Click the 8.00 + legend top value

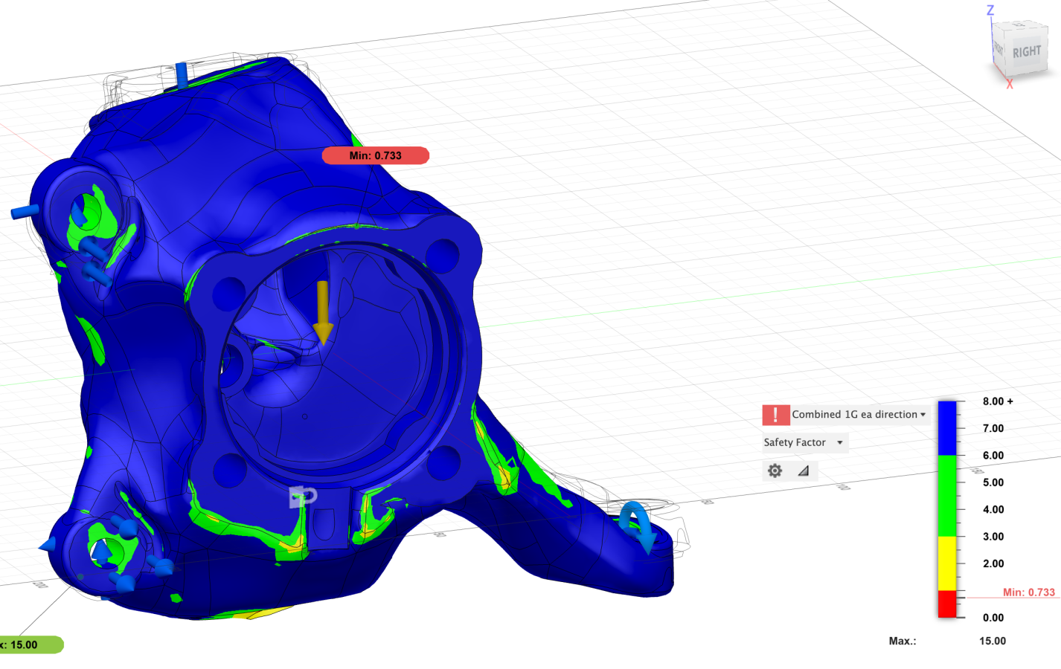[x=997, y=401]
